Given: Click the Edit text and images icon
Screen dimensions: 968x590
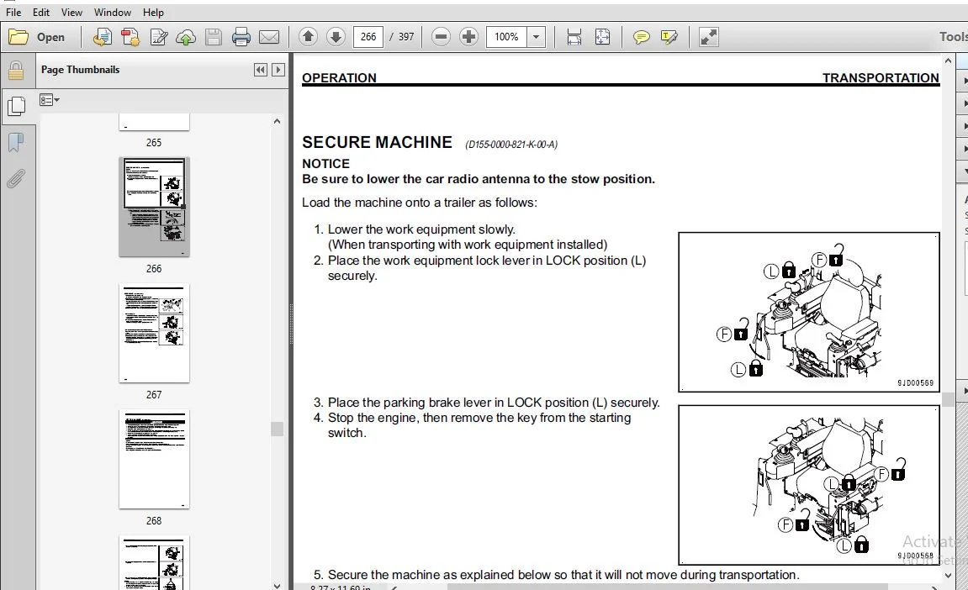Looking at the screenshot, I should pyautogui.click(x=159, y=37).
